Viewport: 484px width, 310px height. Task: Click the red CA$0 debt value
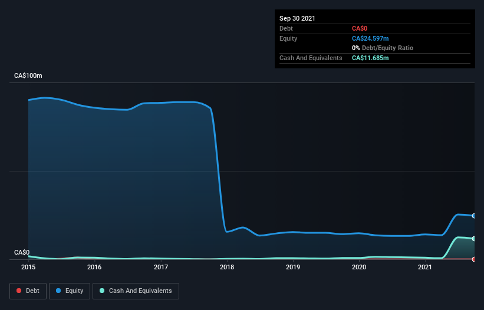click(360, 28)
